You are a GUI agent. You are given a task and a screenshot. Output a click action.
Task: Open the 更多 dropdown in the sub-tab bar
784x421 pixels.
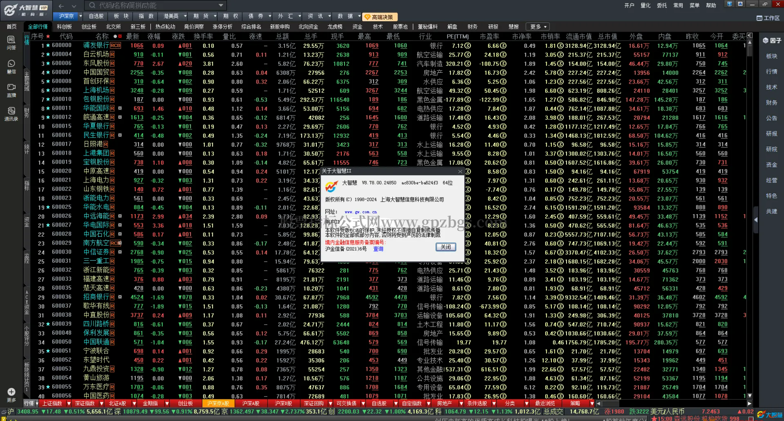[x=538, y=27]
